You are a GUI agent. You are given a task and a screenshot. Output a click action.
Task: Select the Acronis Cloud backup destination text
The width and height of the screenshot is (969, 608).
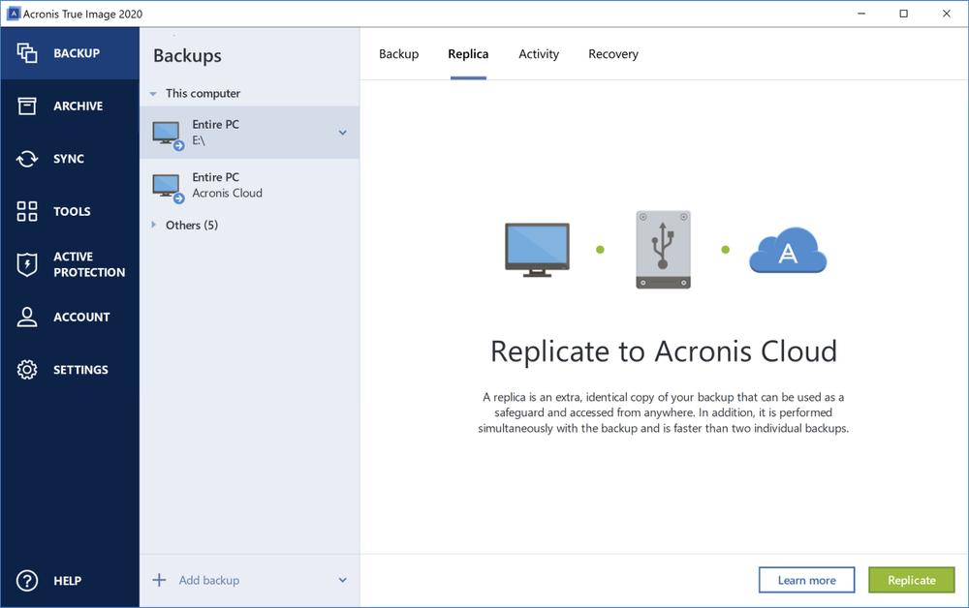[227, 194]
